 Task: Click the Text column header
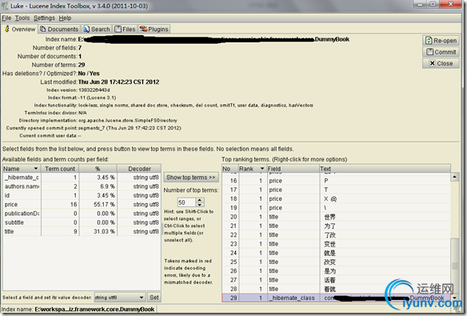tap(385, 169)
